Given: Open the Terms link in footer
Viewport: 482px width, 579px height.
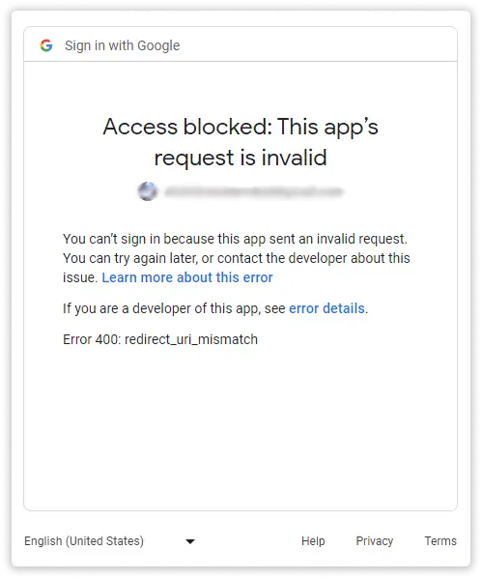Looking at the screenshot, I should pos(440,541).
